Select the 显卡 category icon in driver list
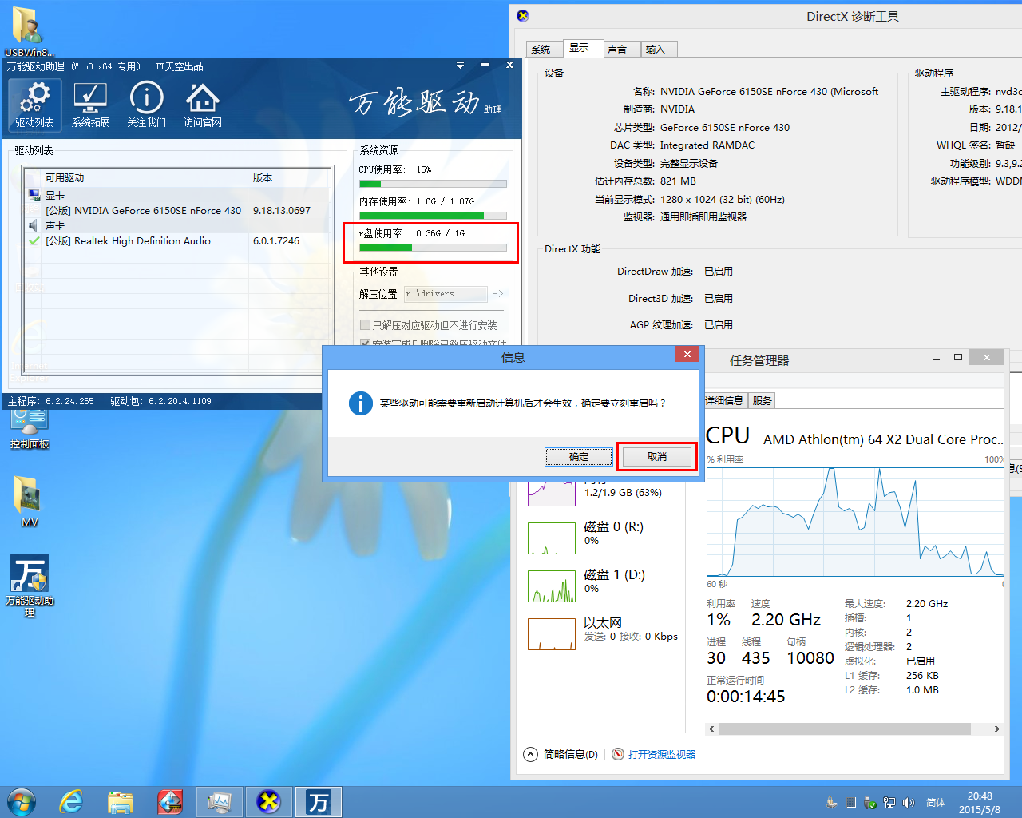Viewport: 1022px width, 818px height. coord(34,195)
